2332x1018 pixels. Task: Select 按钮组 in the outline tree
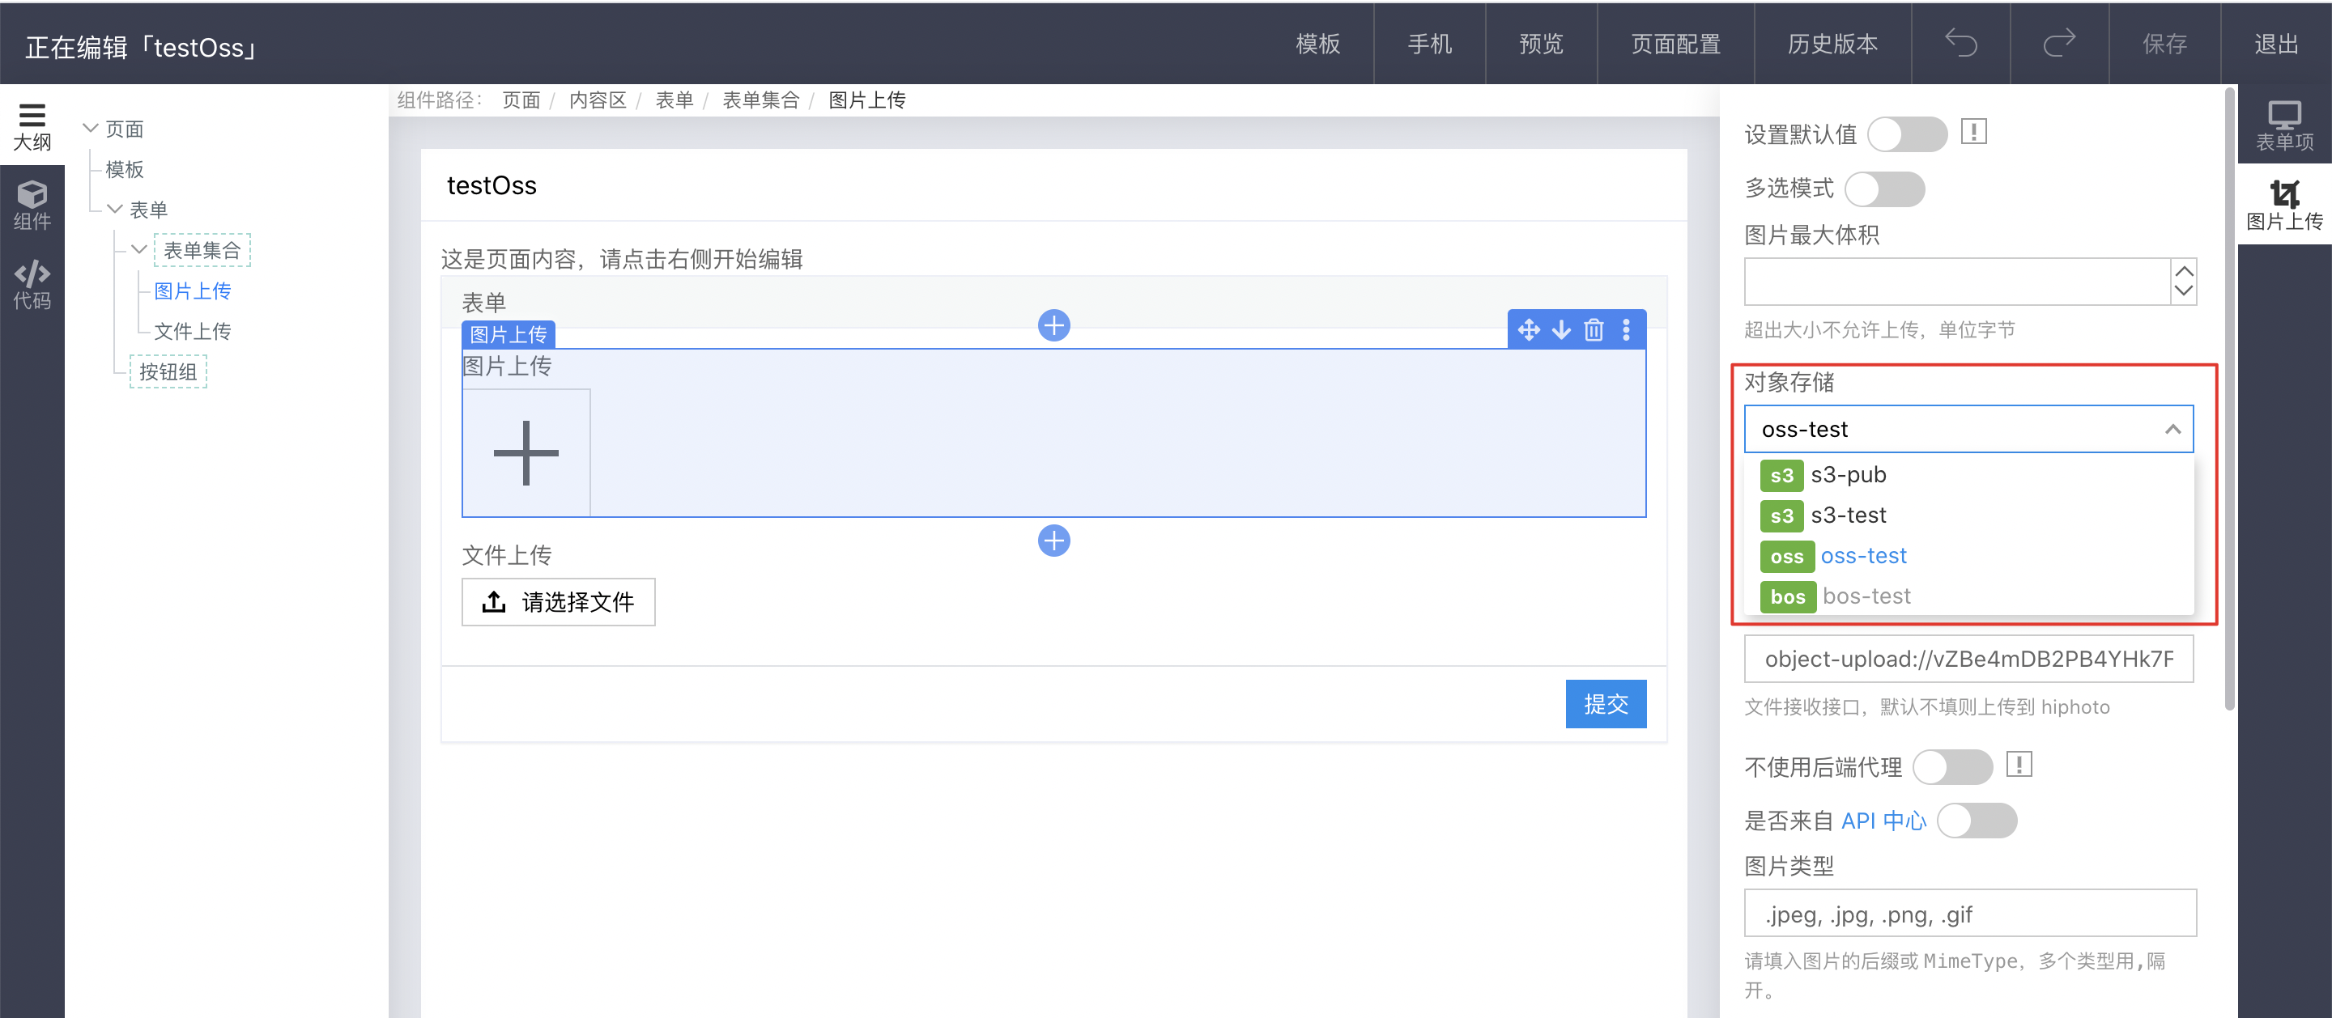168,371
